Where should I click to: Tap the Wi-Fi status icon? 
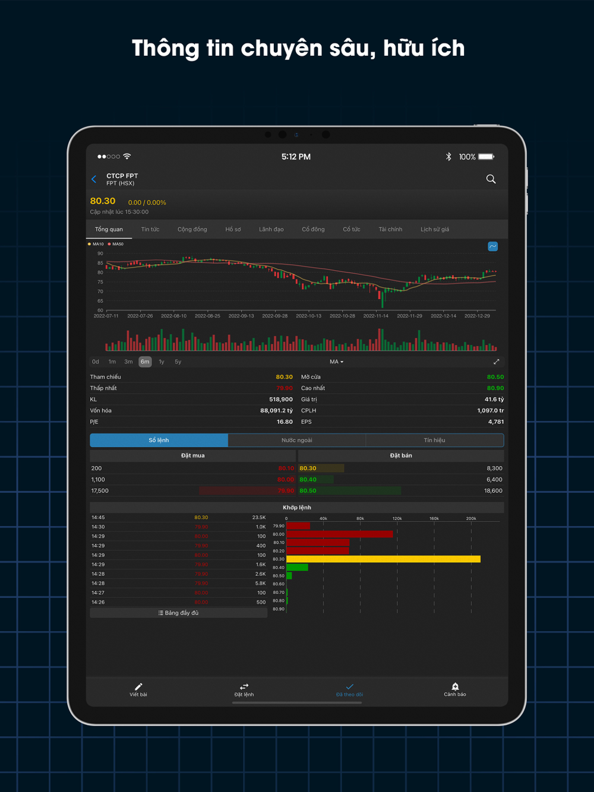click(x=127, y=157)
